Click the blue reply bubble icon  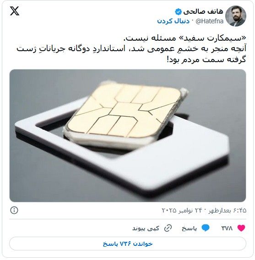(206, 228)
